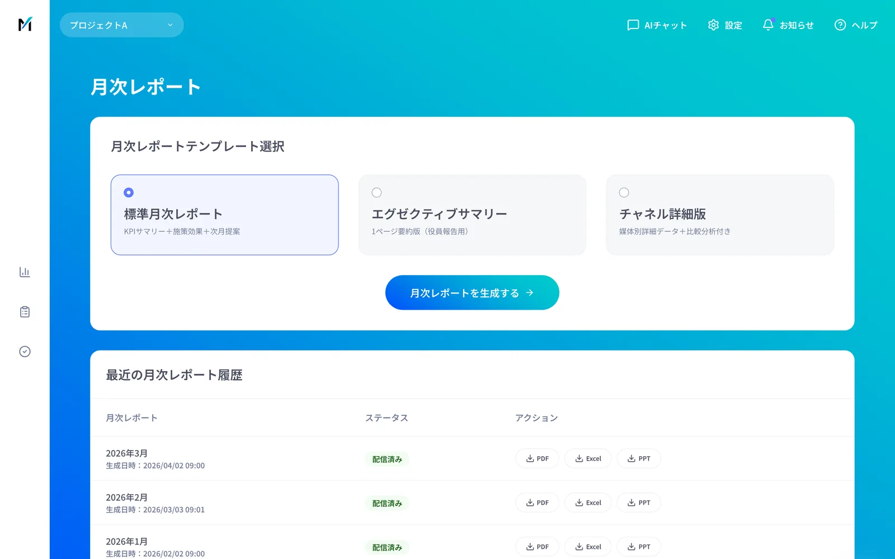Viewport: 895px width, 559px height.
Task: Click the 月次レポートテンプレート選択 heading
Action: point(197,146)
